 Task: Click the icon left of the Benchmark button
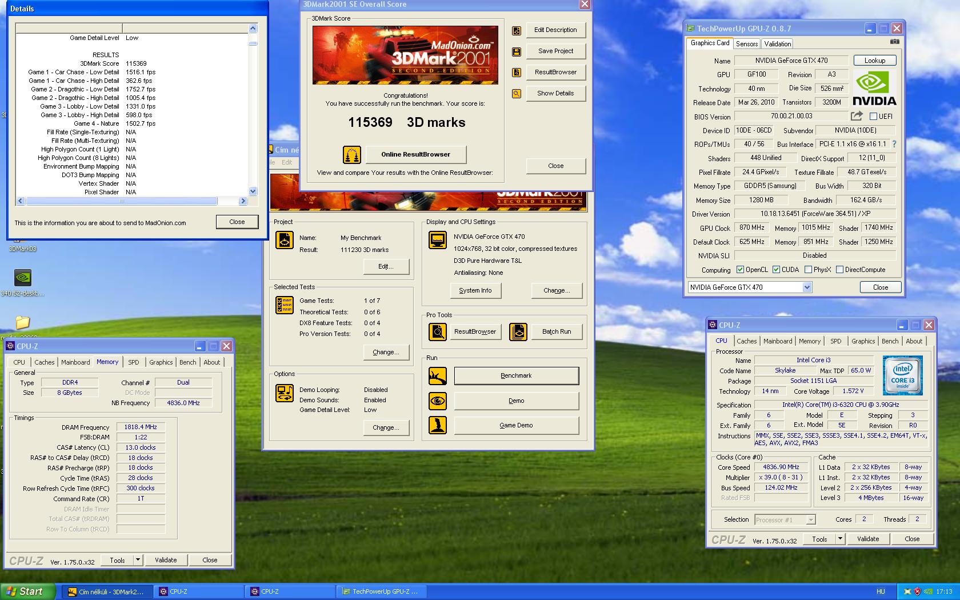[438, 376]
